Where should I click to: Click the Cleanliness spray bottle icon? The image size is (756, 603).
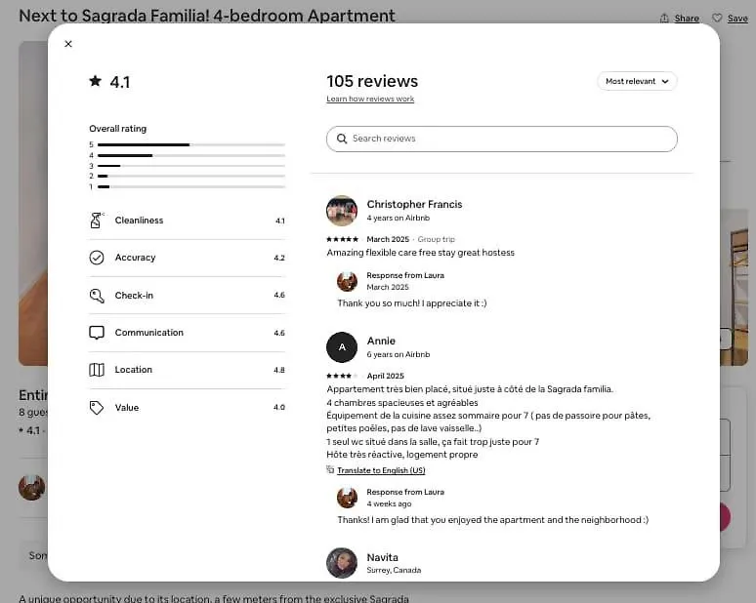click(x=97, y=221)
